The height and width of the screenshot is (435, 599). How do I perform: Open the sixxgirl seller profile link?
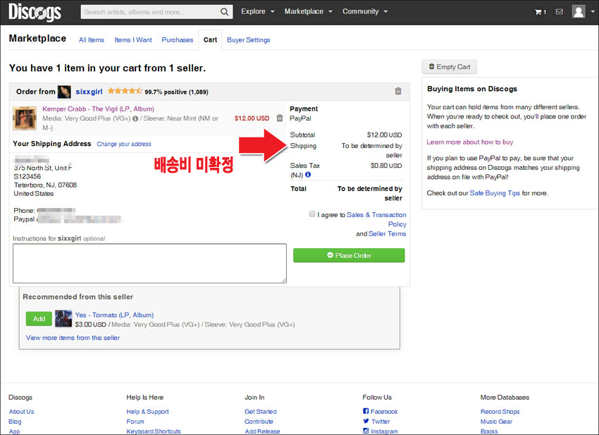[89, 92]
